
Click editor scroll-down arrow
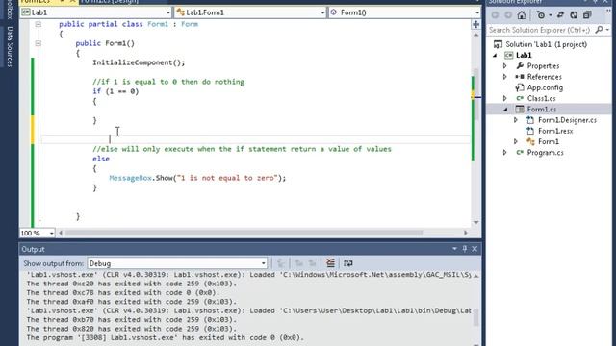click(x=475, y=222)
